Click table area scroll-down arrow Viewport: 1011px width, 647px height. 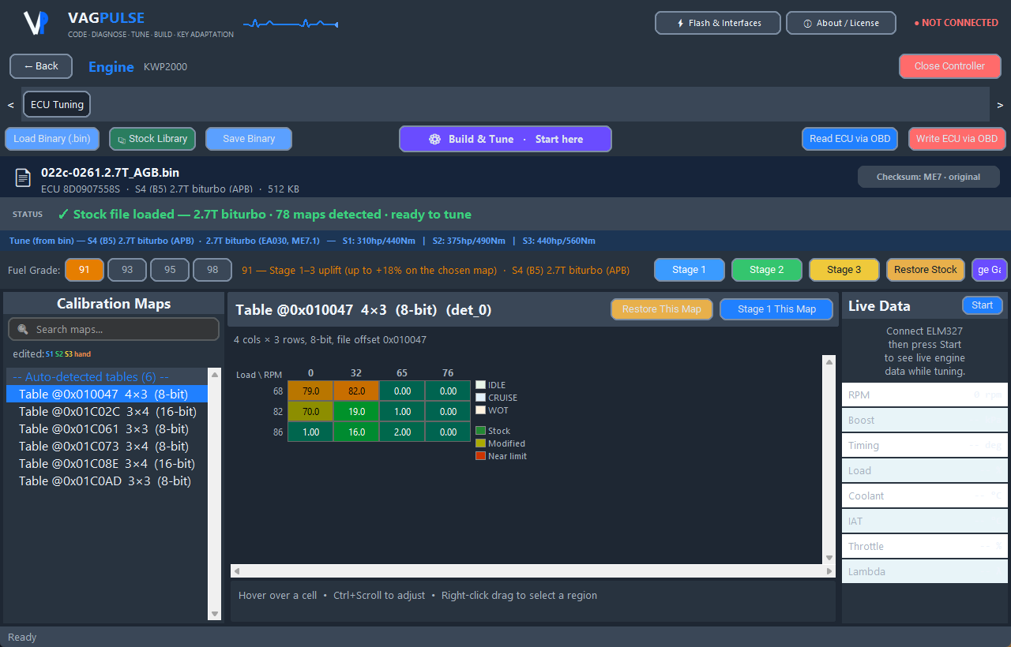pyautogui.click(x=829, y=558)
